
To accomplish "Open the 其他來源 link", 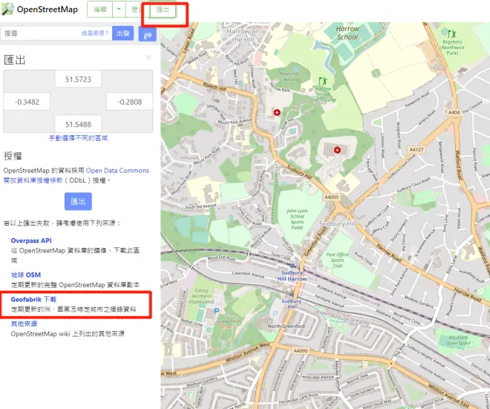I will (x=24, y=324).
